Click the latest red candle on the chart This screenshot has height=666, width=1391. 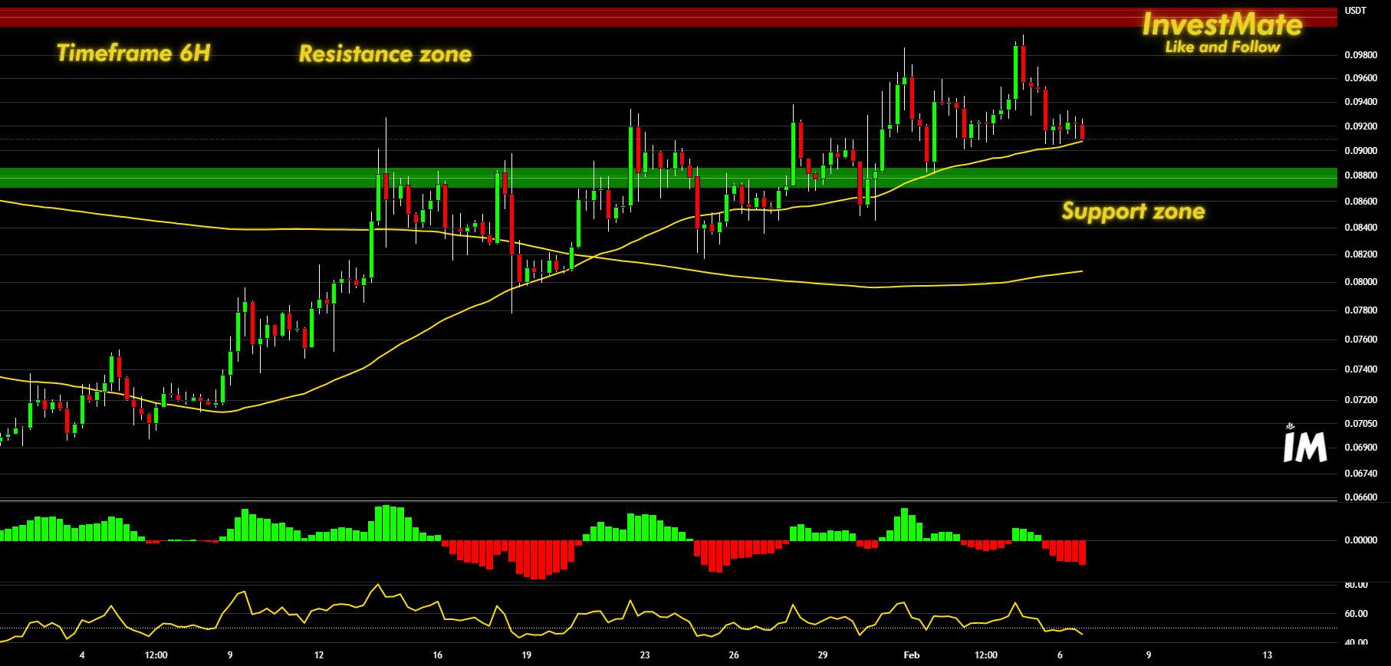tap(1082, 132)
